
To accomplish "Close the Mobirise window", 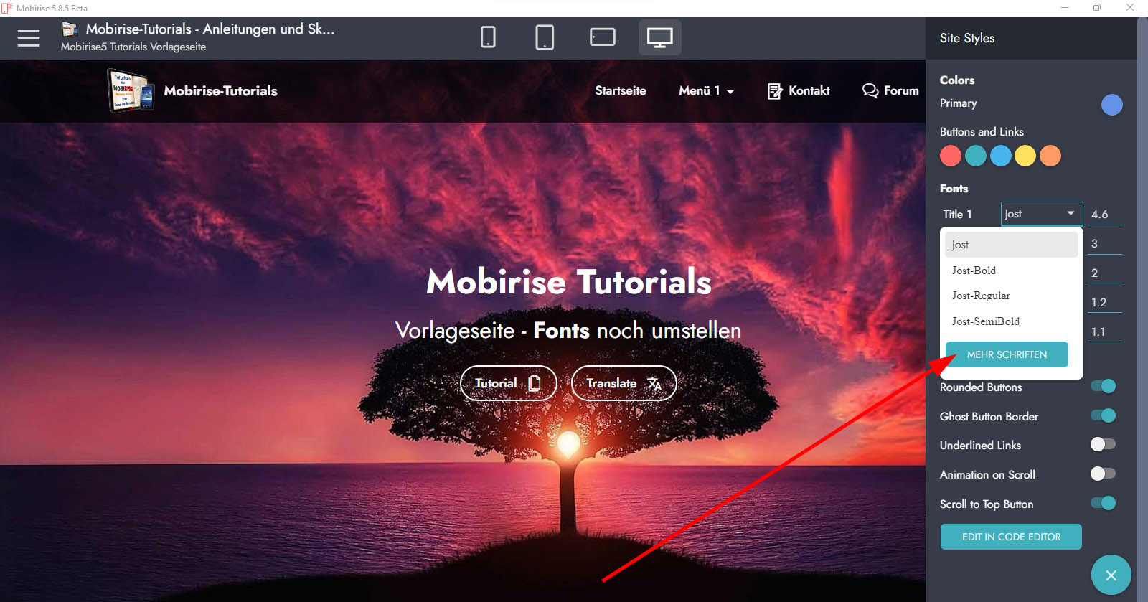I will 1130,8.
